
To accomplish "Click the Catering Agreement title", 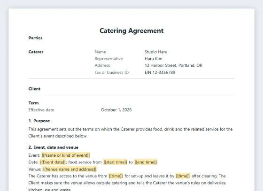I will (x=131, y=31).
